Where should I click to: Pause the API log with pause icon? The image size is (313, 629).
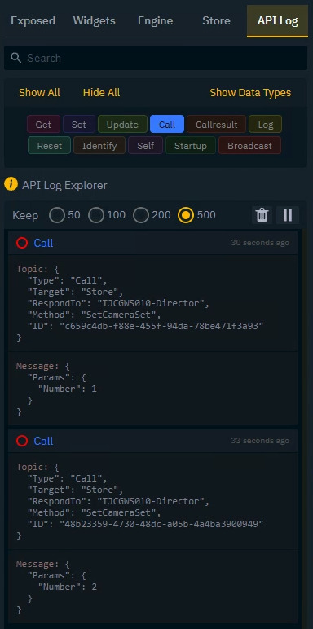(x=288, y=215)
